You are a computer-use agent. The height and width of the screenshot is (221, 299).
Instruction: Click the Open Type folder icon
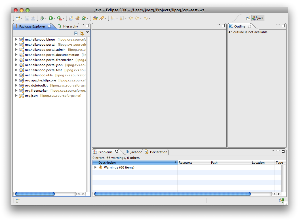coord(95,18)
